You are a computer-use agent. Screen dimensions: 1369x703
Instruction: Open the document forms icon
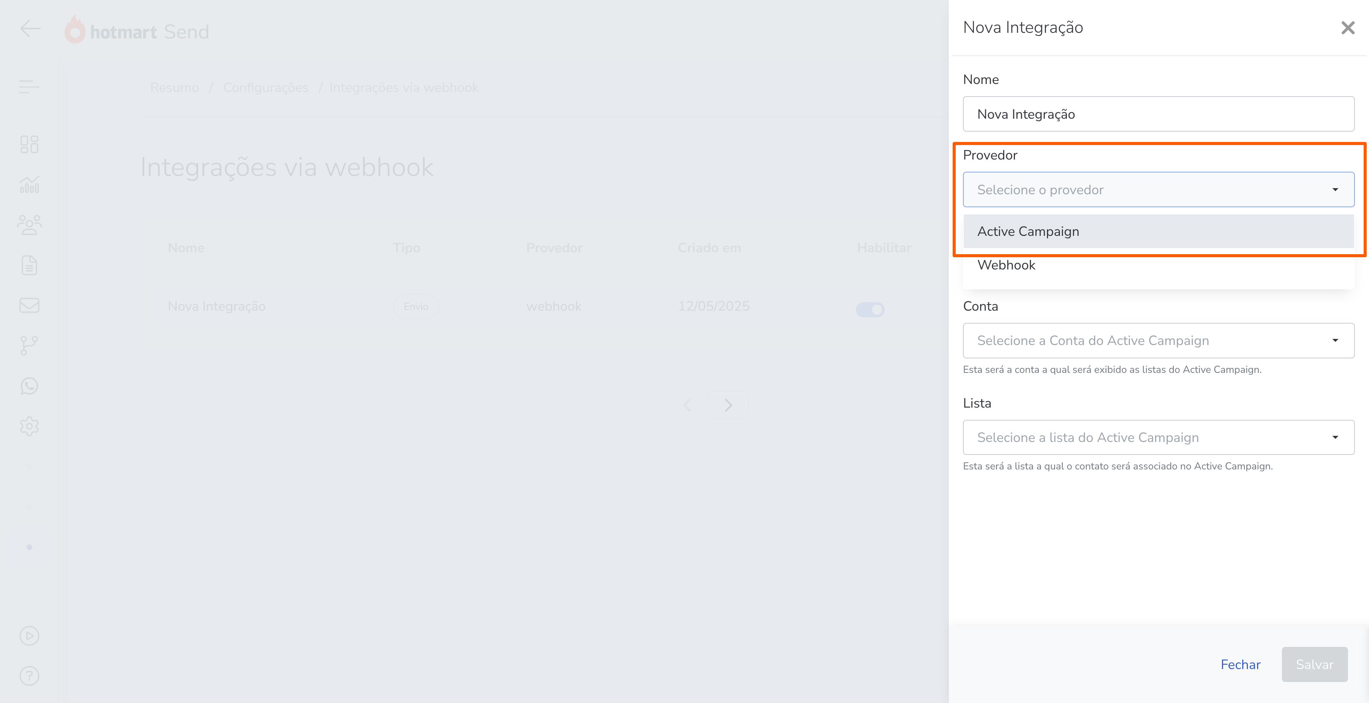[x=29, y=265]
